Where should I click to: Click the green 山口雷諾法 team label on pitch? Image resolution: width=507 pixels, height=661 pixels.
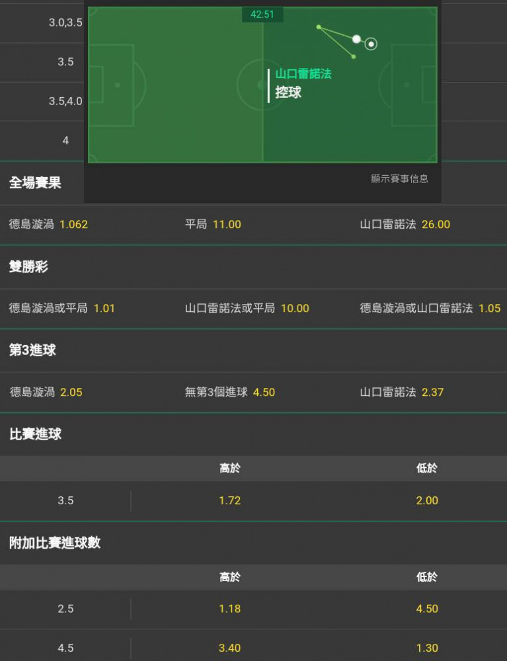[x=303, y=74]
